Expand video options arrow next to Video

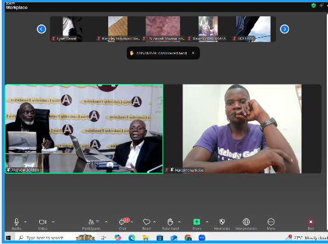[53, 222]
